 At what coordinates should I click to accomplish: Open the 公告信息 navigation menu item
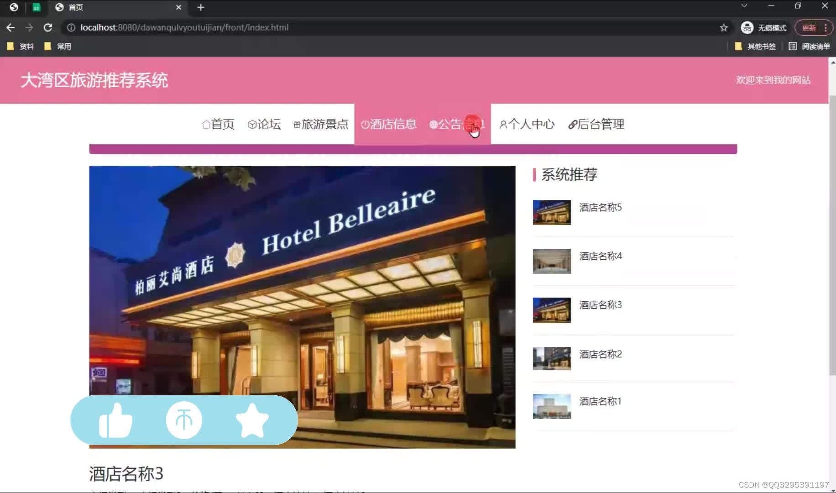click(457, 124)
